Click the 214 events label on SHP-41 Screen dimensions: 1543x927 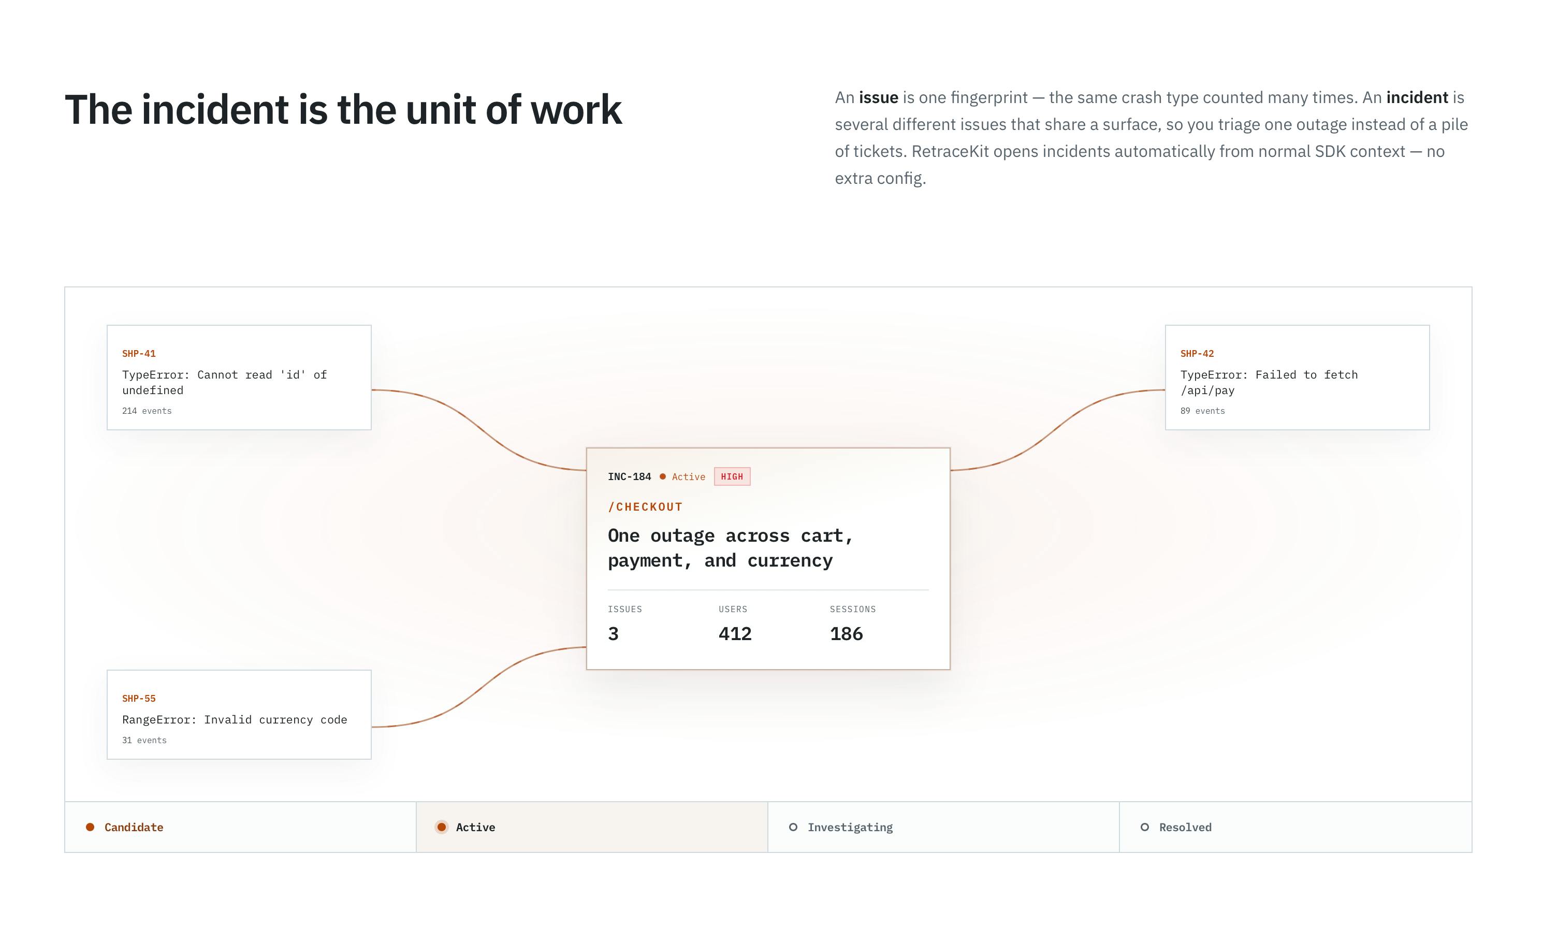(147, 410)
